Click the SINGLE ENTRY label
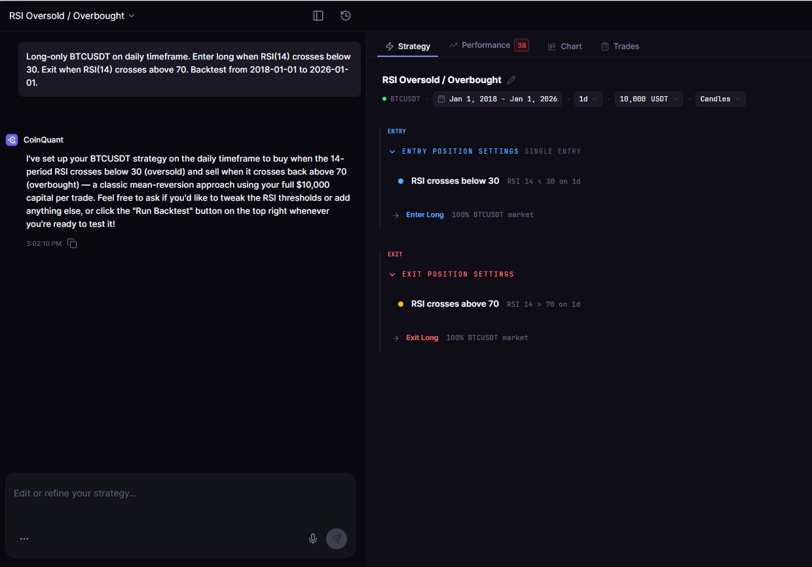 pos(553,151)
